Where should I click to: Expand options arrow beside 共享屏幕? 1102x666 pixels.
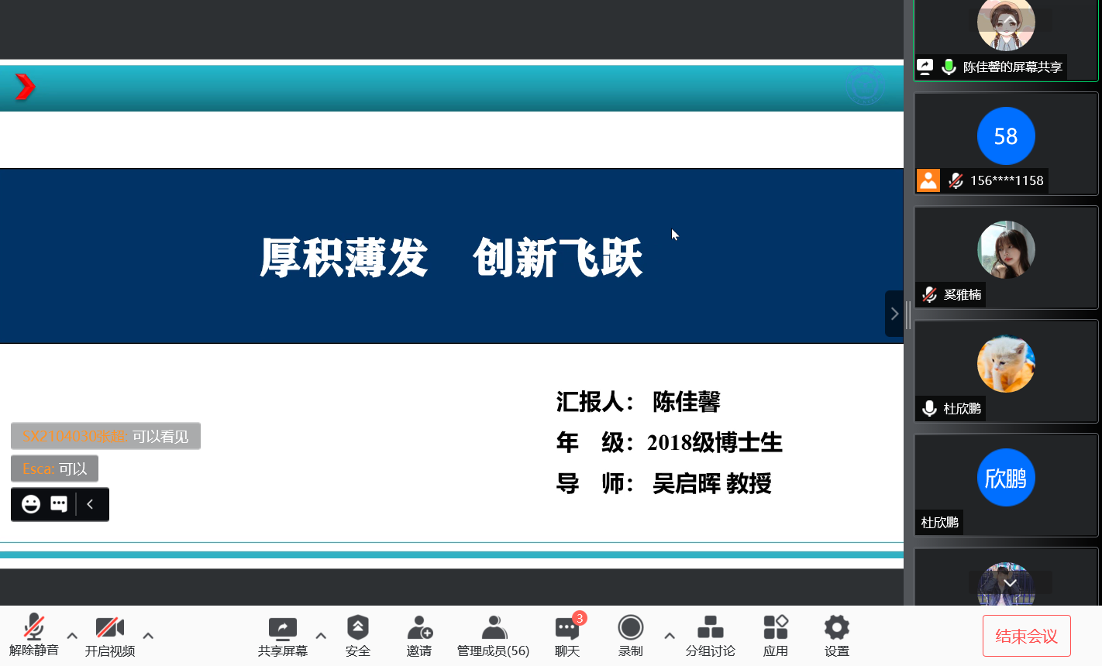click(x=321, y=636)
